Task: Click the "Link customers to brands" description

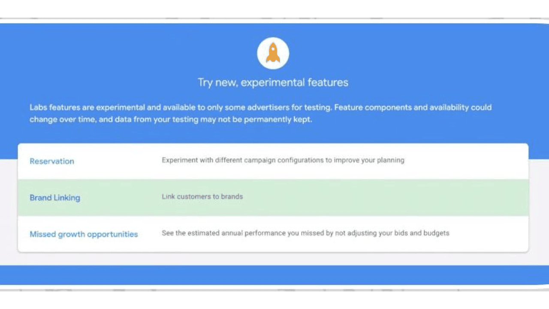Action: pos(202,197)
